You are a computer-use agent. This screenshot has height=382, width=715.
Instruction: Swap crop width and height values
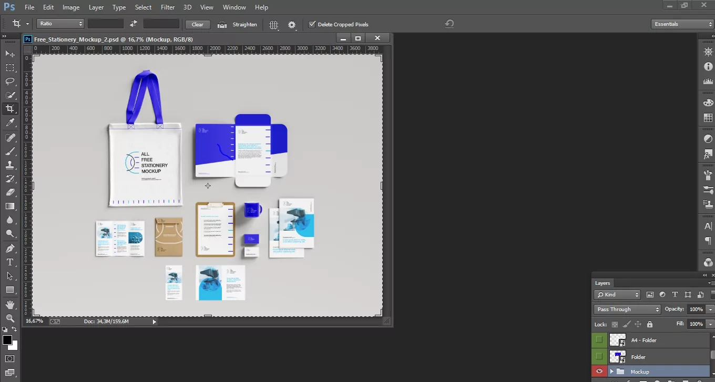[134, 24]
